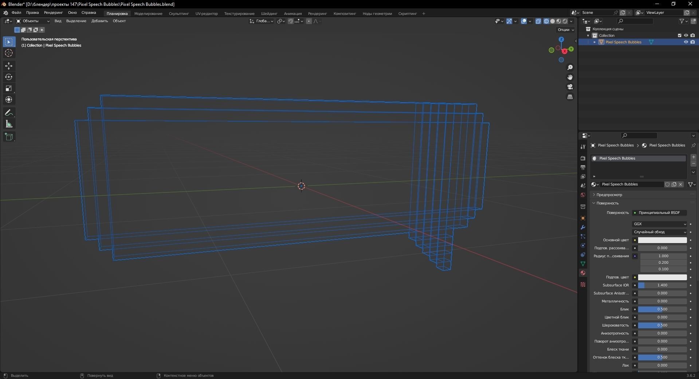The image size is (699, 379).
Task: Pick the Rotate tool
Action: point(9,77)
